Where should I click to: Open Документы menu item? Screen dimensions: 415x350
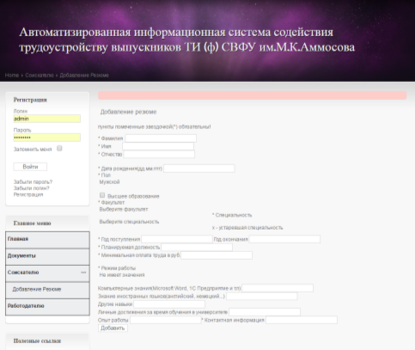[47, 256]
